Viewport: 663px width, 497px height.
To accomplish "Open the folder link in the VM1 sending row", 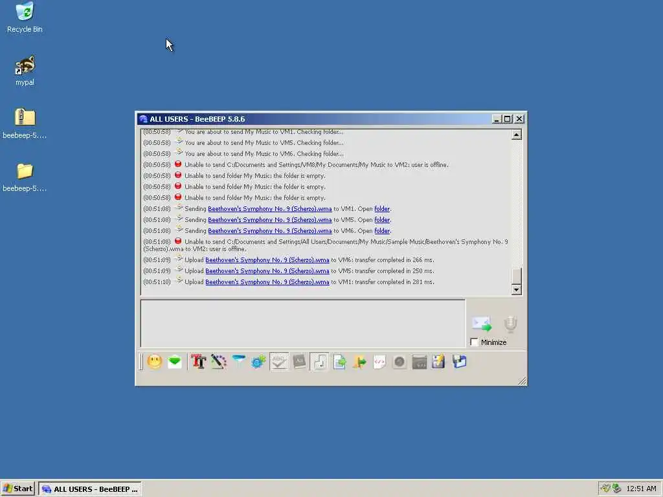I will pos(382,209).
